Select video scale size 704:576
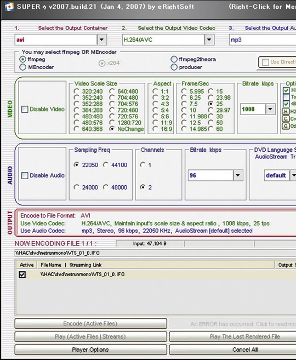The width and height of the screenshot is (296, 360). (x=112, y=104)
